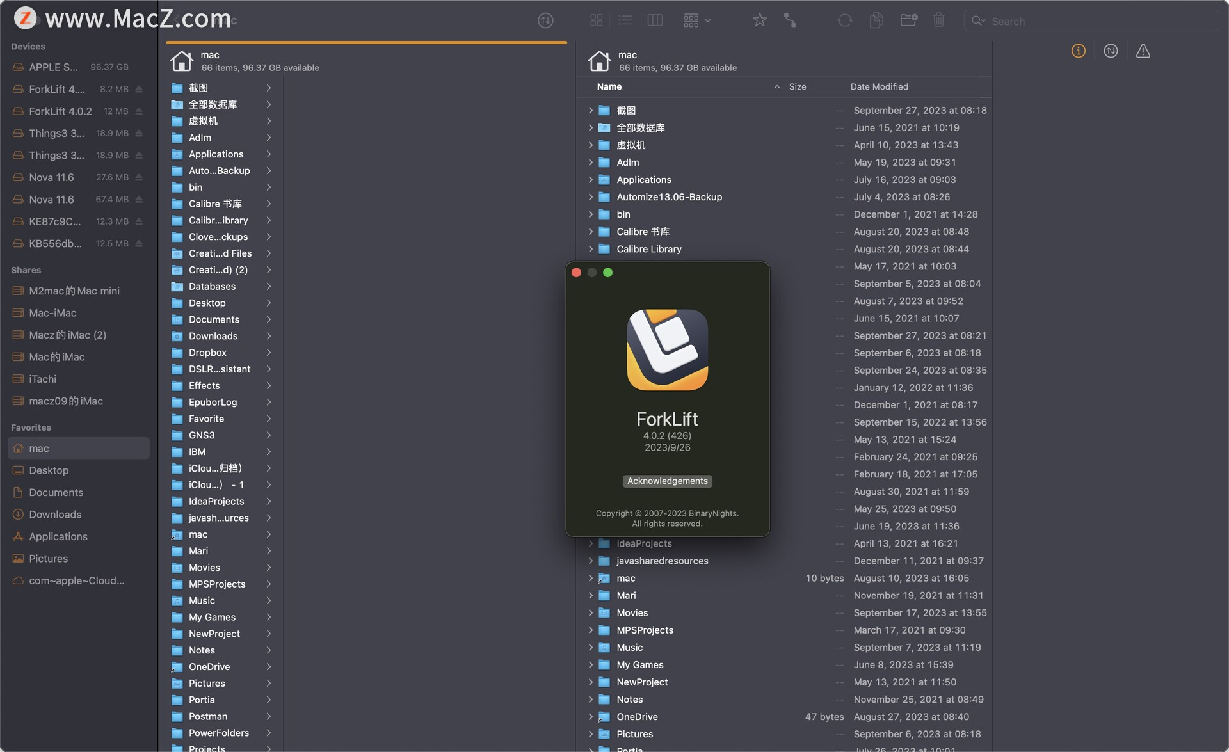
Task: Select MPSProjects in right pane
Action: click(785, 630)
